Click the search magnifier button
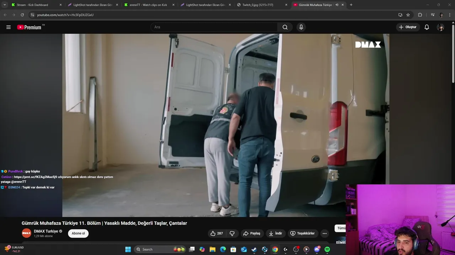 click(285, 27)
